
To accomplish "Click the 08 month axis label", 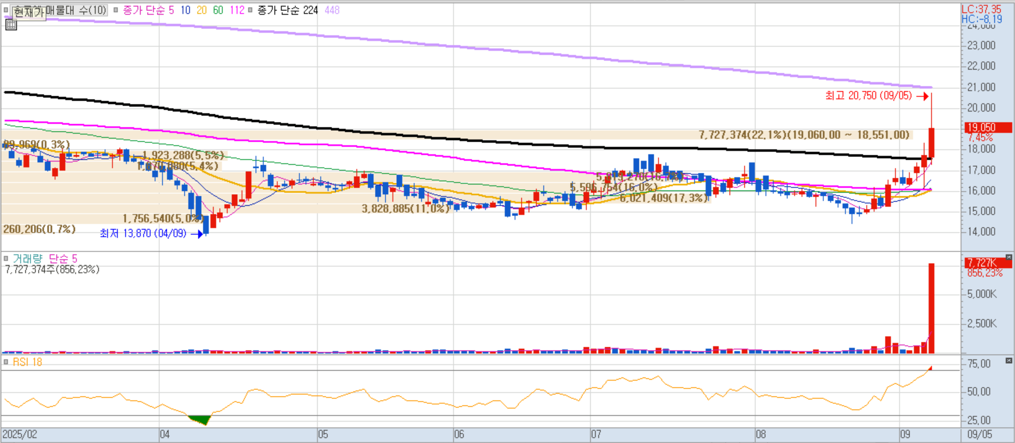I will coord(761,434).
